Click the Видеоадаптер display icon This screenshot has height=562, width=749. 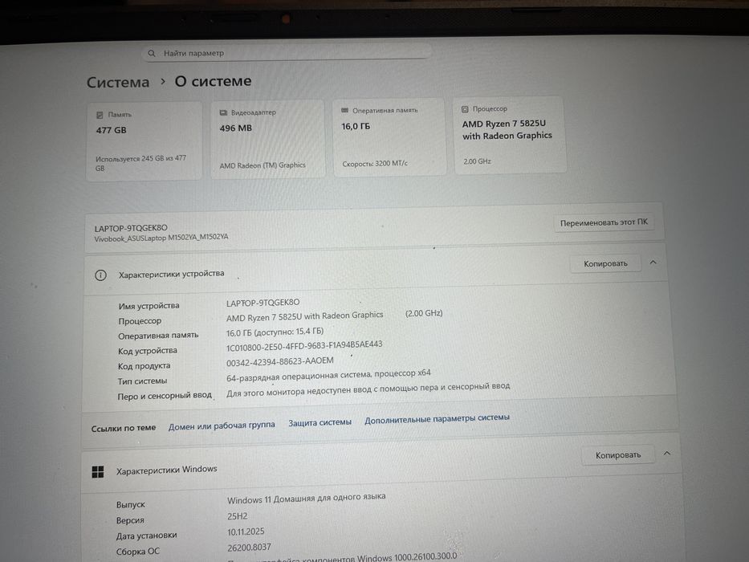(223, 112)
